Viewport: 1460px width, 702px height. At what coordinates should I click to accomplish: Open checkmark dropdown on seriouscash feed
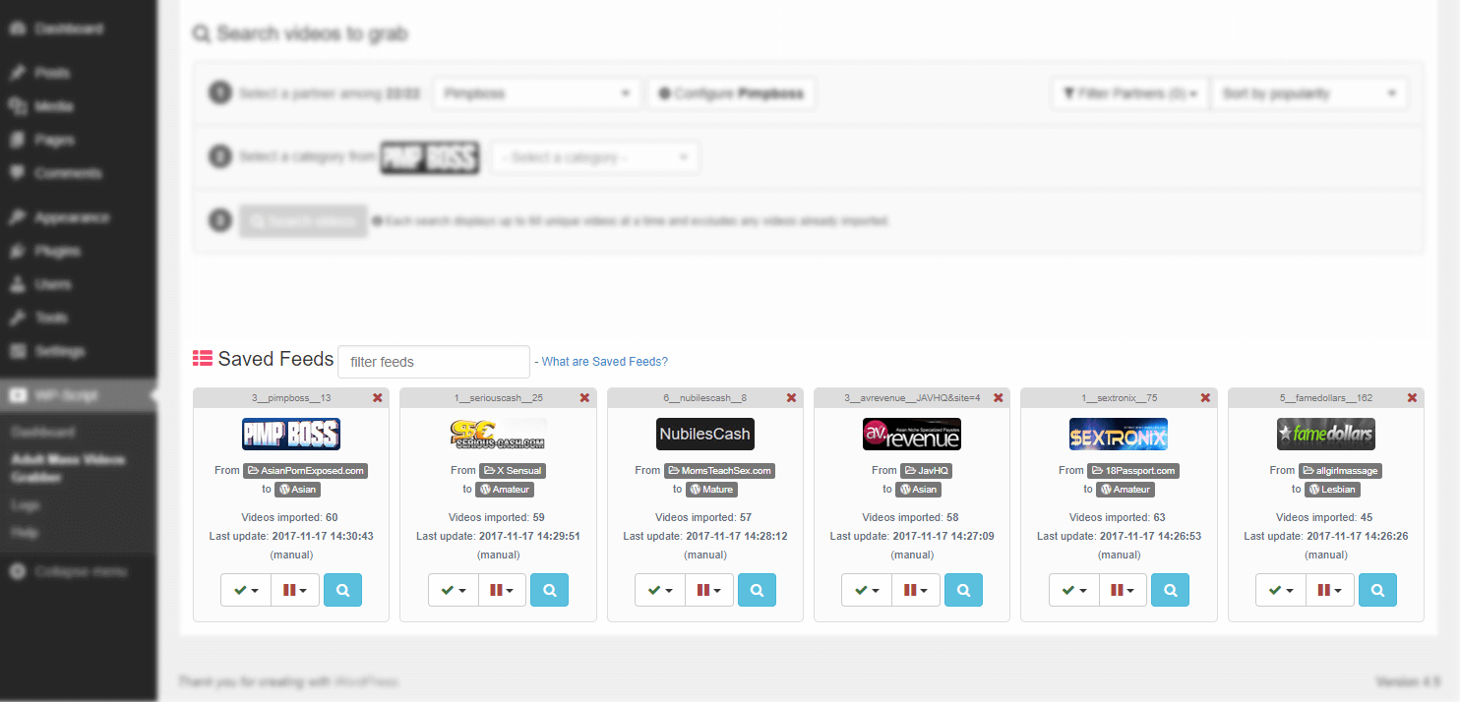[454, 590]
